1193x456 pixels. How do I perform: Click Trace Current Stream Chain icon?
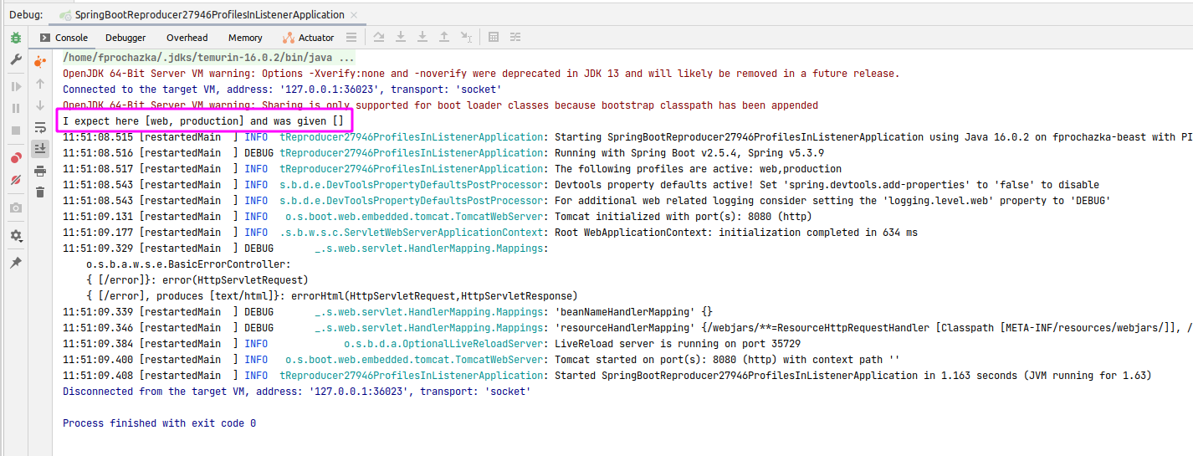[x=515, y=37]
